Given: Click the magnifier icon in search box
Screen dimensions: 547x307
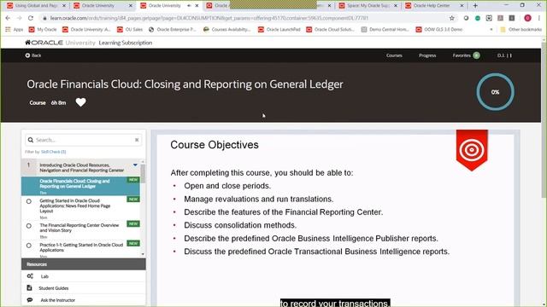Looking at the screenshot, I should (31, 140).
